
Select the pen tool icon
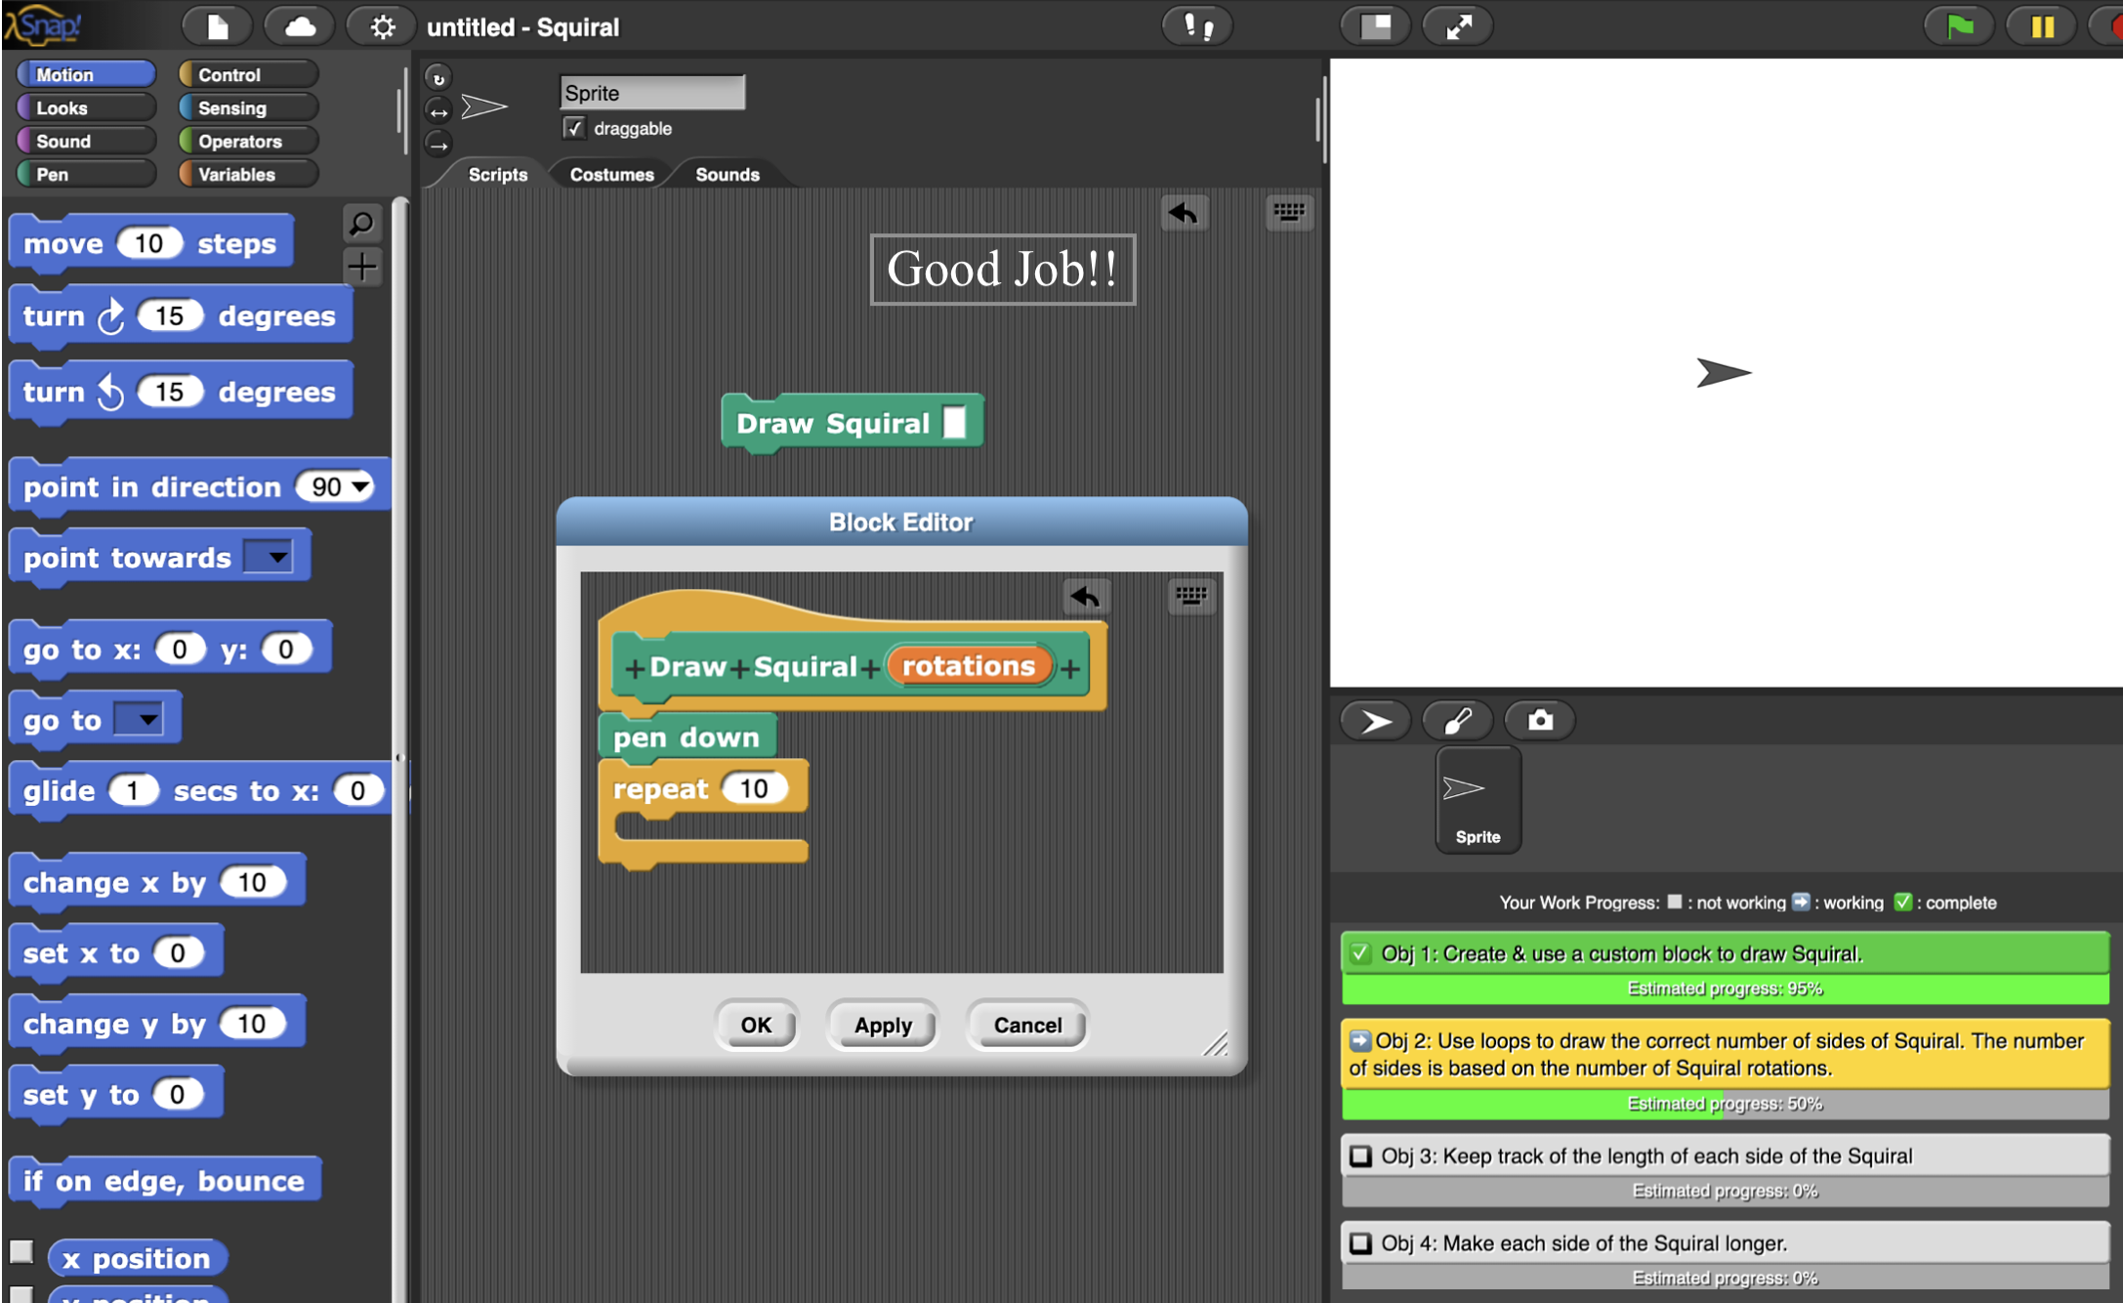coord(1454,721)
